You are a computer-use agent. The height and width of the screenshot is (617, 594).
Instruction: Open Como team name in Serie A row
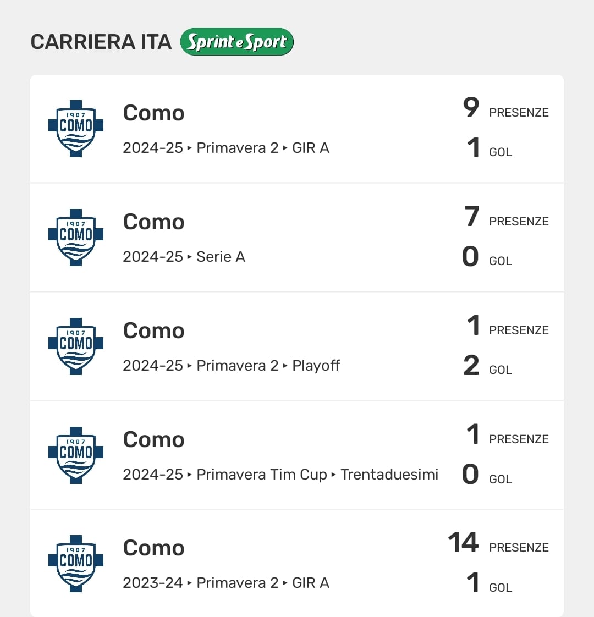[x=153, y=222]
